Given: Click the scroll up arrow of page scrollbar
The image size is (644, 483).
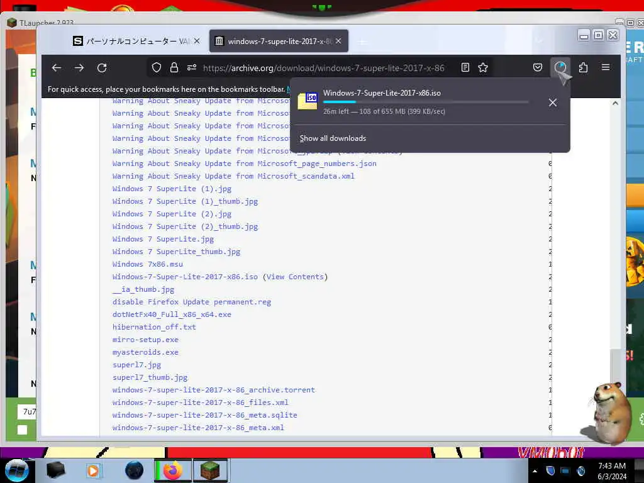Looking at the screenshot, I should pyautogui.click(x=615, y=103).
